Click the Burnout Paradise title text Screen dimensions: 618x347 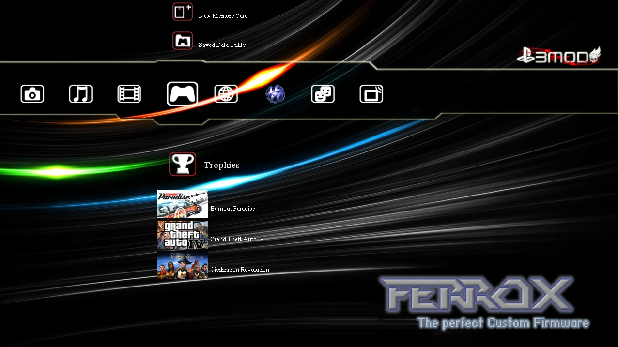pyautogui.click(x=232, y=209)
